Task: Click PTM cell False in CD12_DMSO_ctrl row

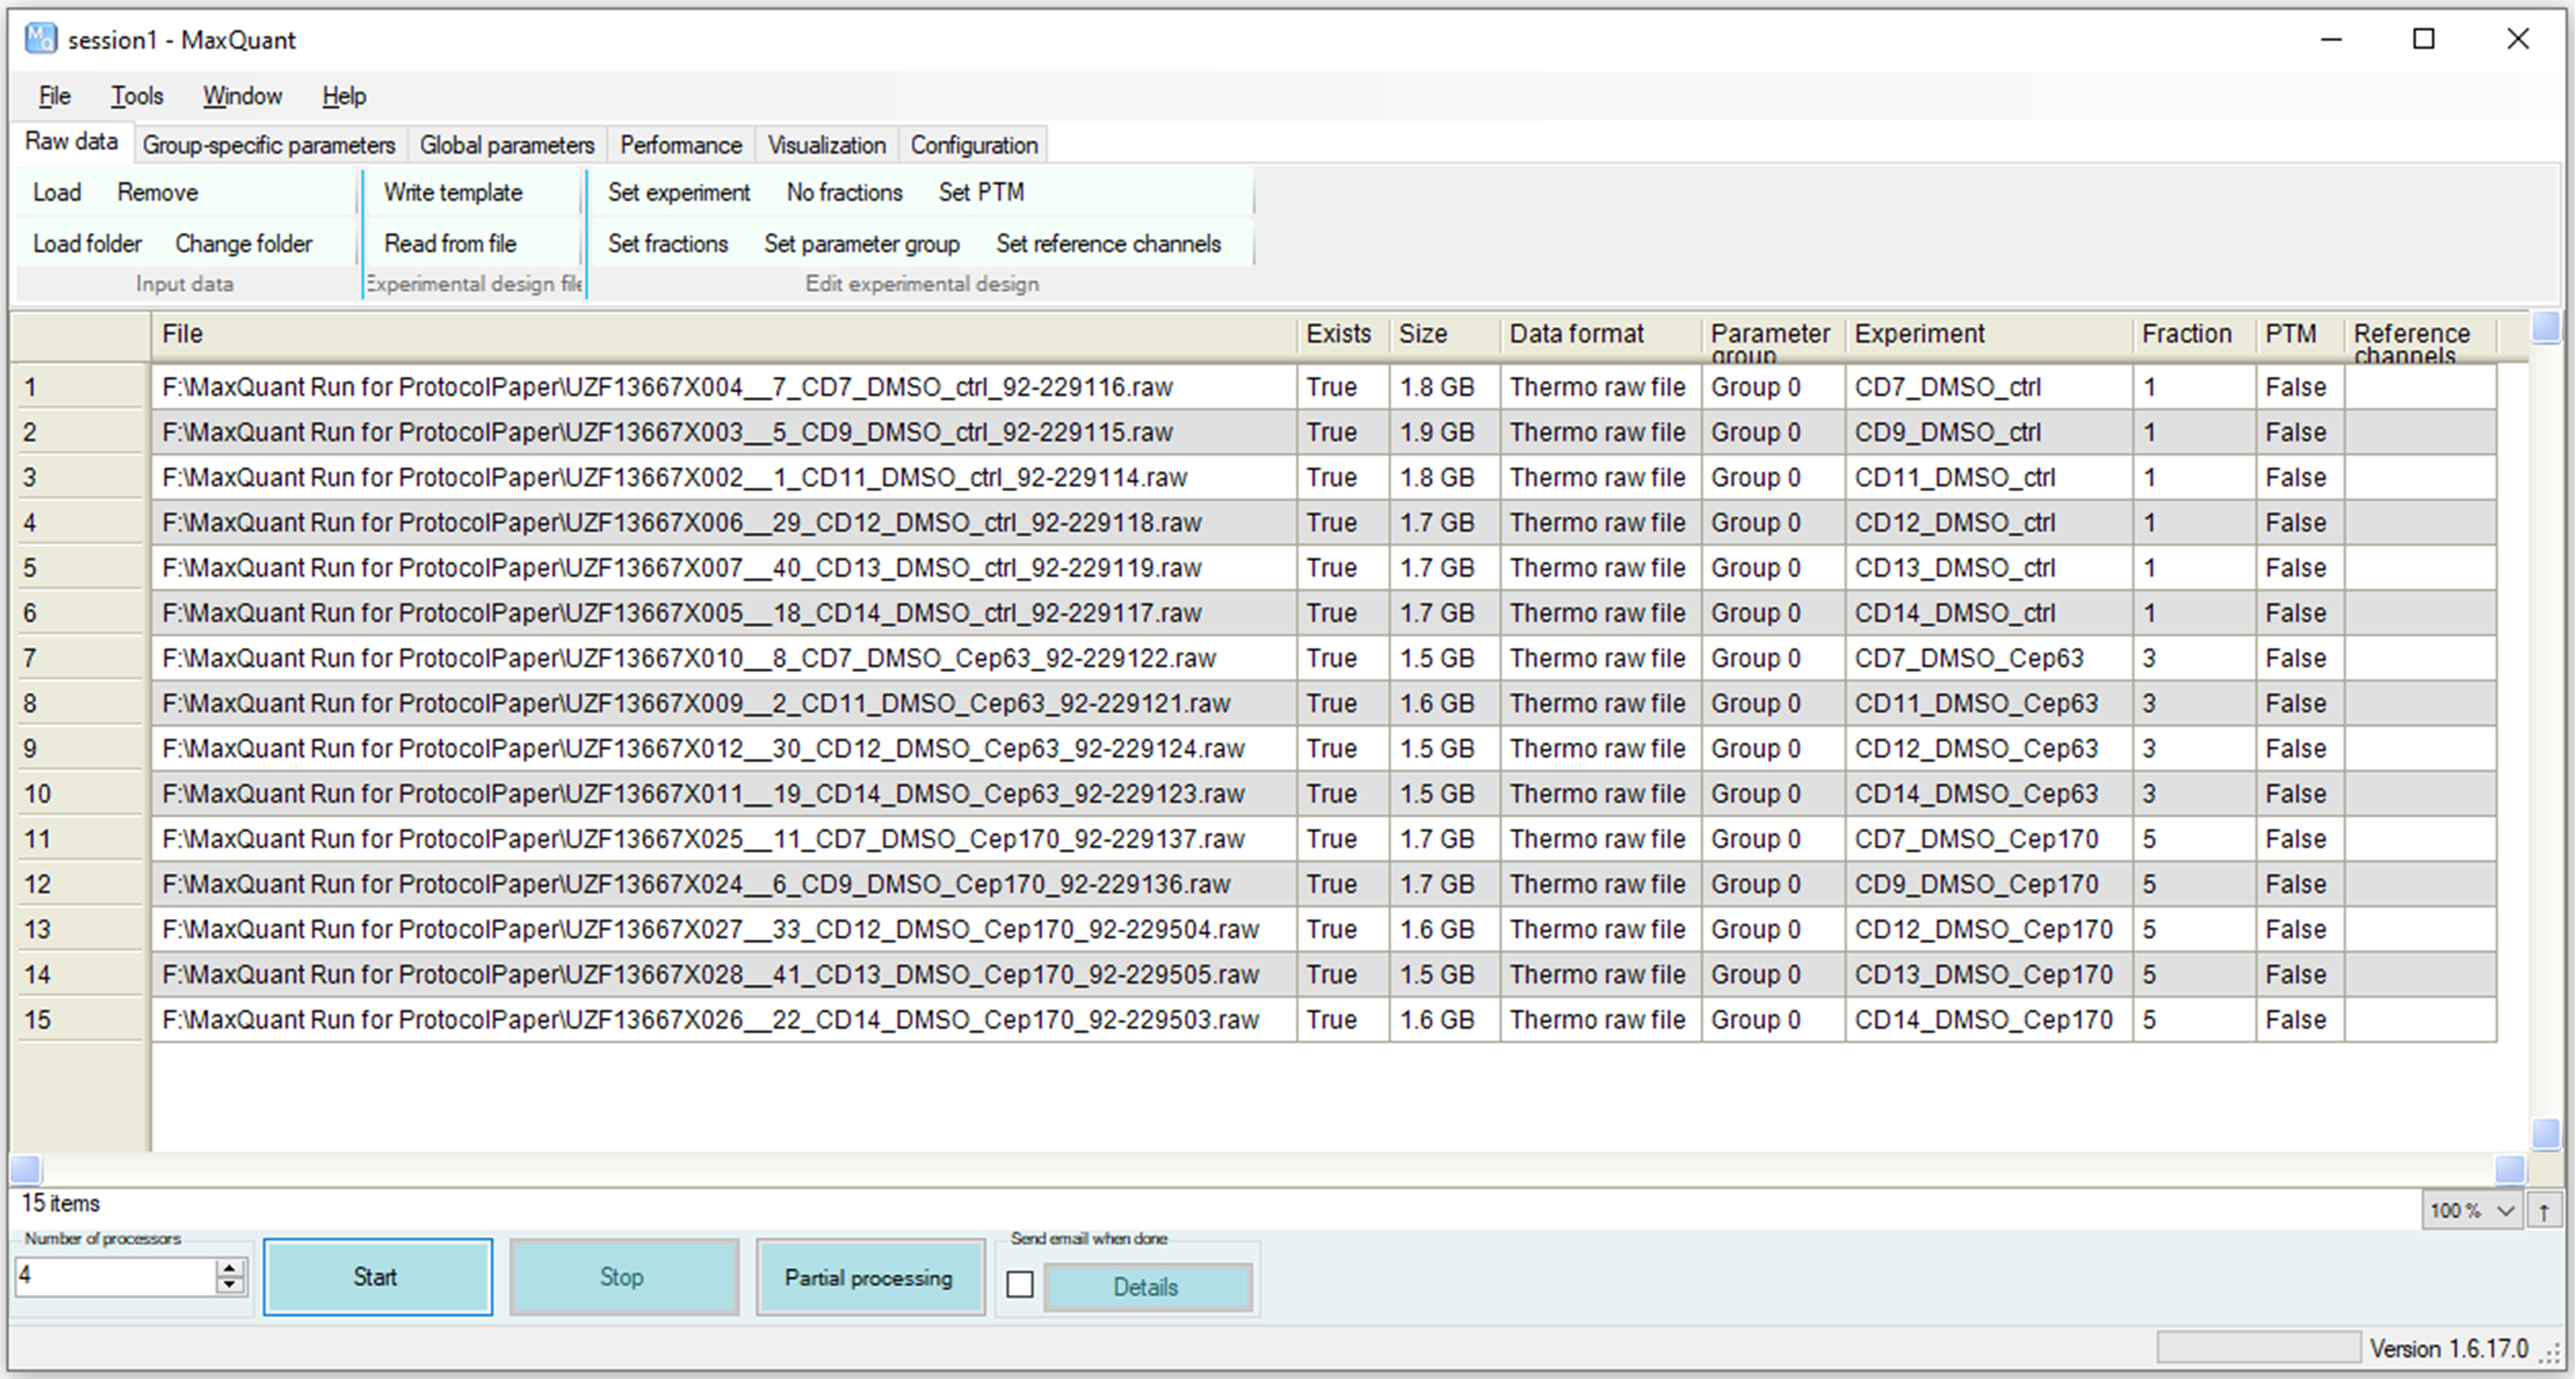Action: 2300,523
